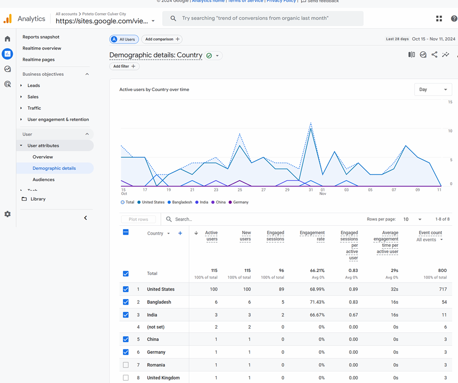Check the Romania row checkbox
458x383 pixels.
click(x=126, y=365)
